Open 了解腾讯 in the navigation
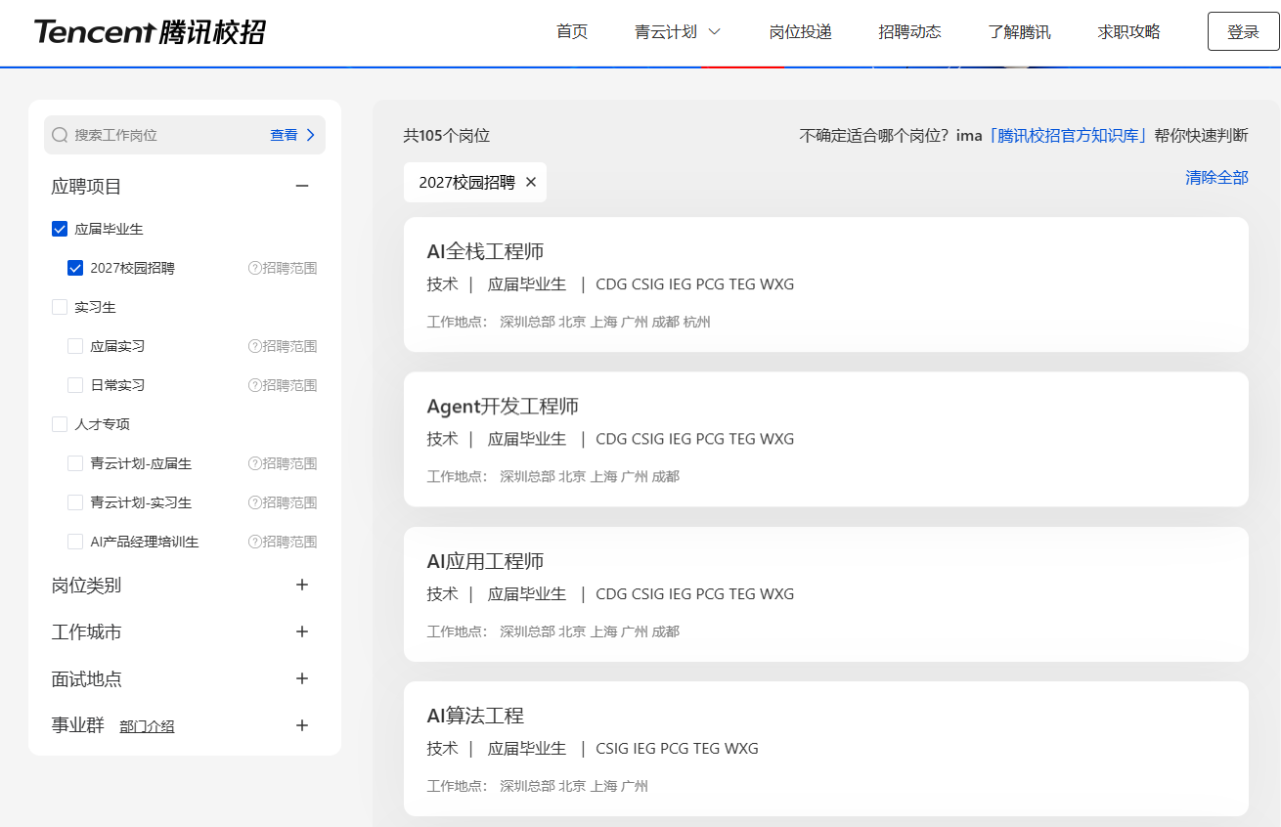 pyautogui.click(x=1019, y=32)
